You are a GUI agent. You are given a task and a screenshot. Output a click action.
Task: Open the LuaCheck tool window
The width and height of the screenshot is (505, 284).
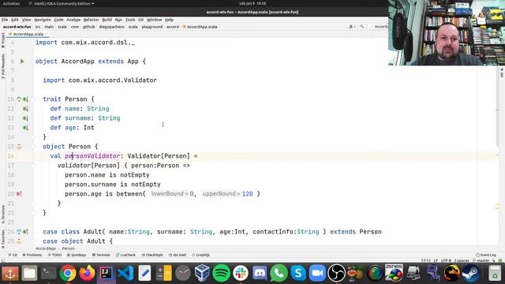(126, 255)
